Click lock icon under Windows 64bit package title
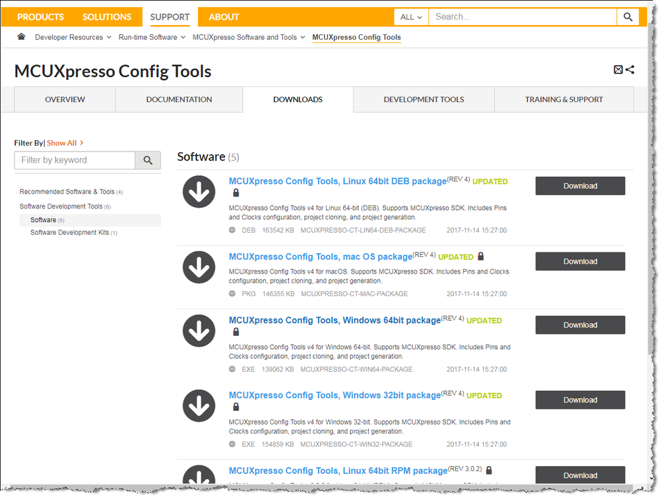The height and width of the screenshot is (495, 659). click(x=236, y=332)
